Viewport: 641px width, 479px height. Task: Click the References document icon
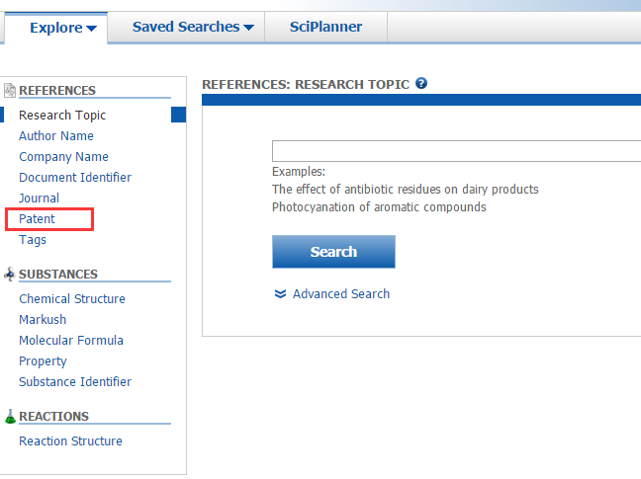tap(10, 91)
